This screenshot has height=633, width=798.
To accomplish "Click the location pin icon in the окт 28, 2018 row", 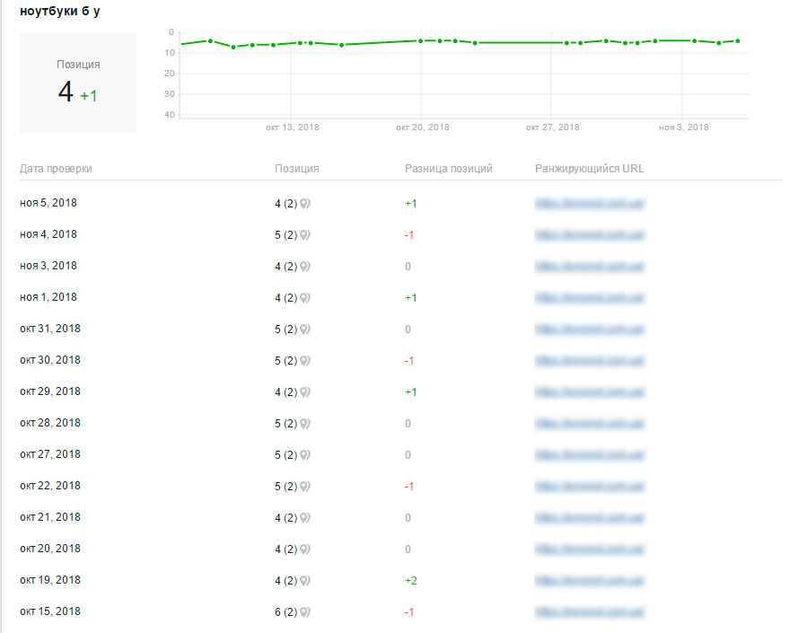I will click(305, 424).
